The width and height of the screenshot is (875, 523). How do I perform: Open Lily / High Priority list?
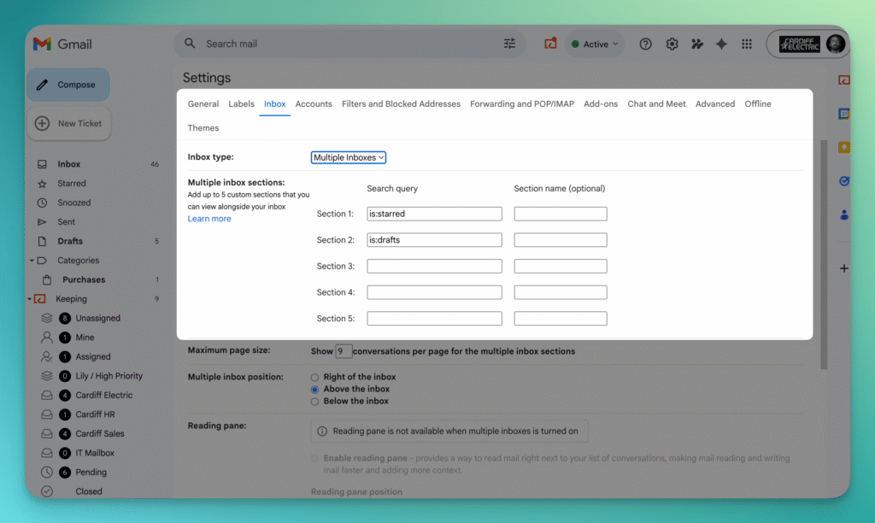click(109, 376)
